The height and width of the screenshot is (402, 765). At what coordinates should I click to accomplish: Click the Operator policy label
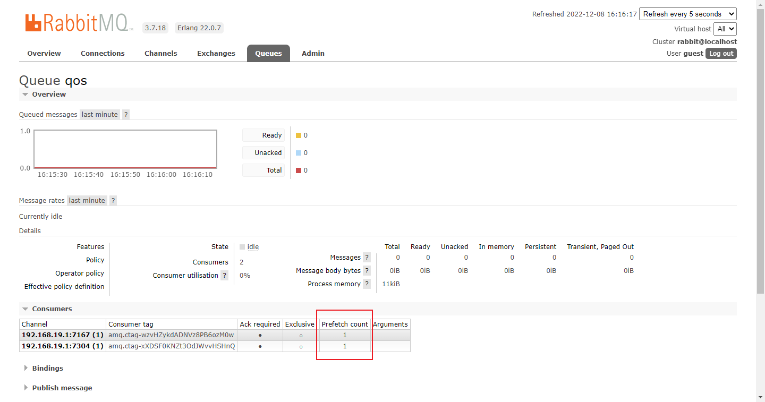click(80, 273)
